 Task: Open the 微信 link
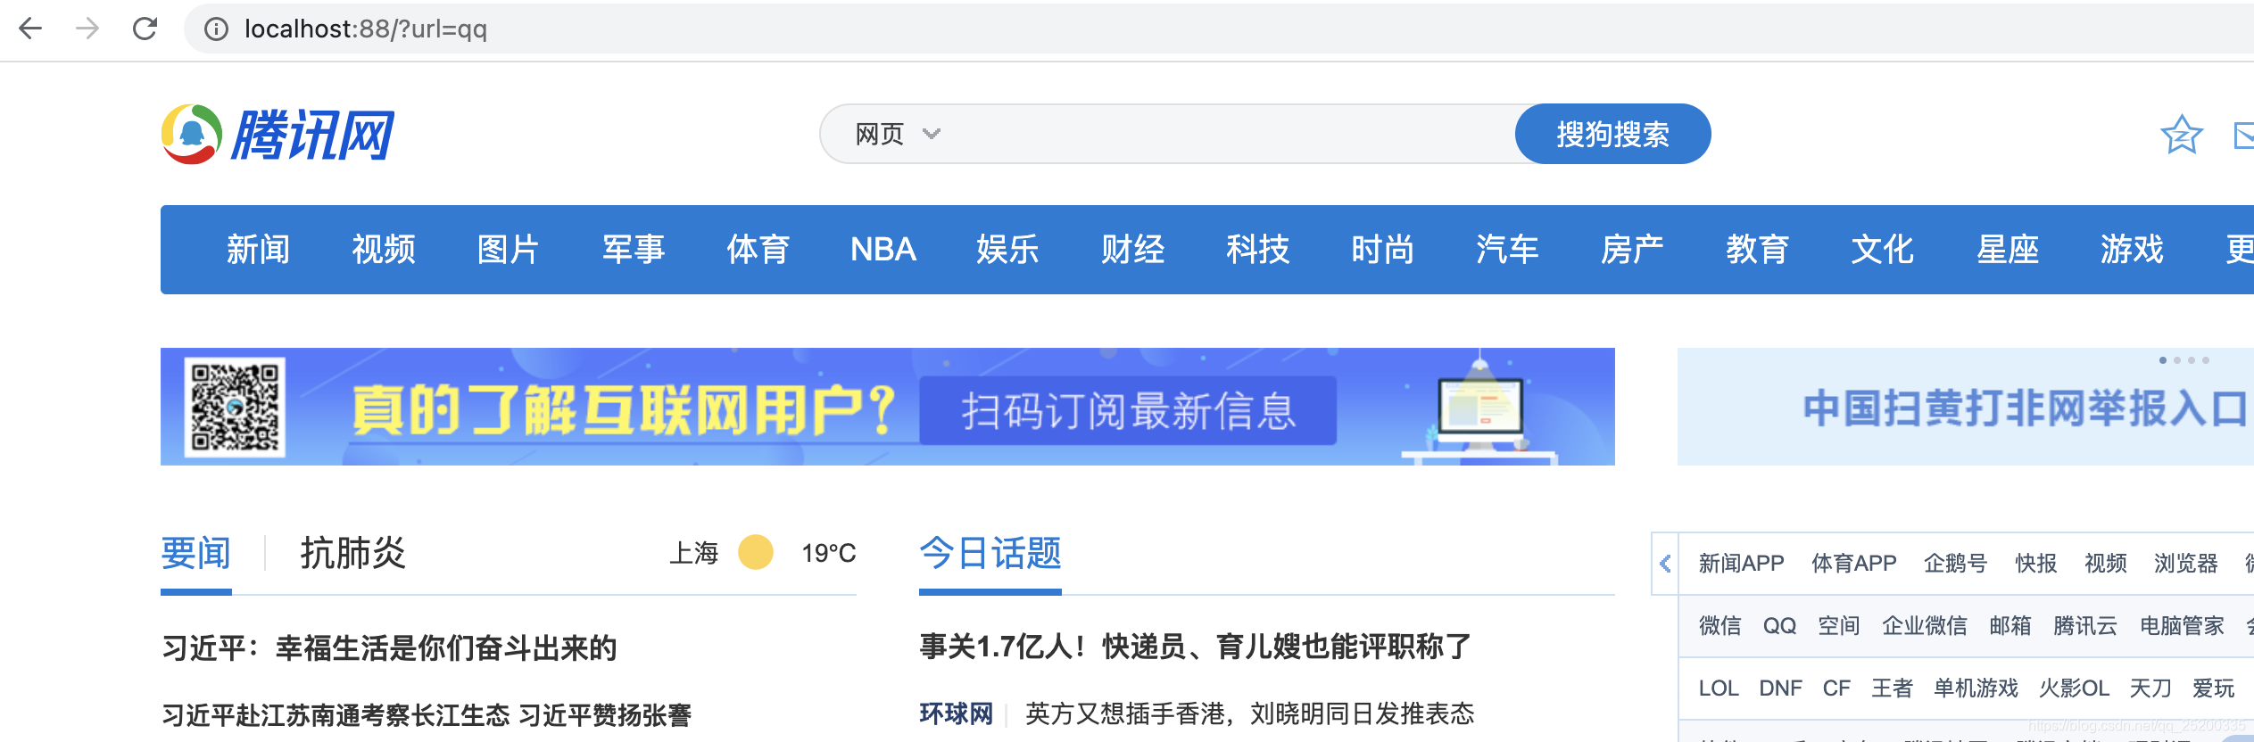[x=1720, y=626]
